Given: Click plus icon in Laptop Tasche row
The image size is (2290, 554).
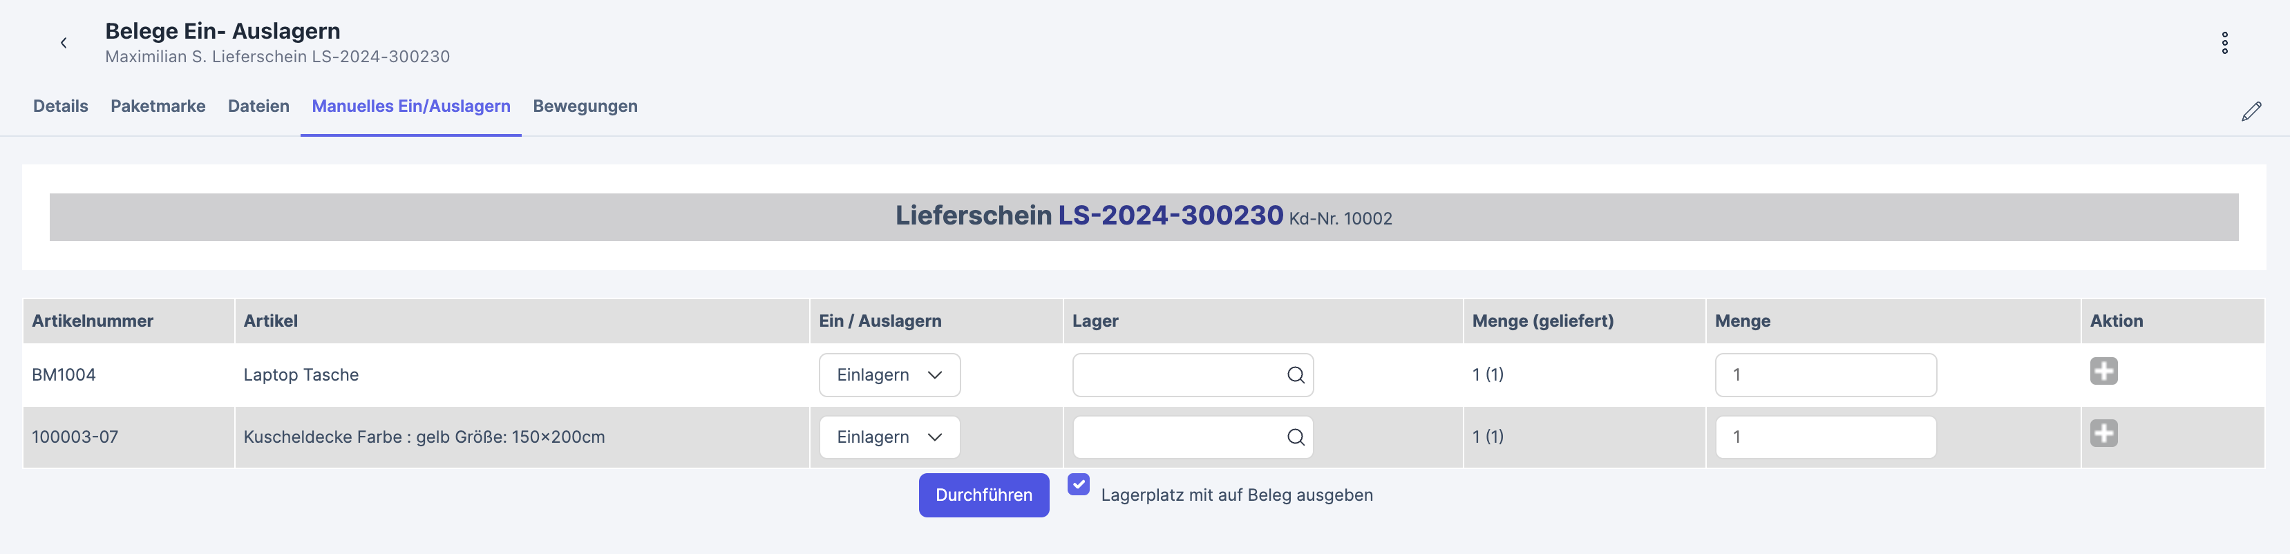Looking at the screenshot, I should pyautogui.click(x=2103, y=371).
